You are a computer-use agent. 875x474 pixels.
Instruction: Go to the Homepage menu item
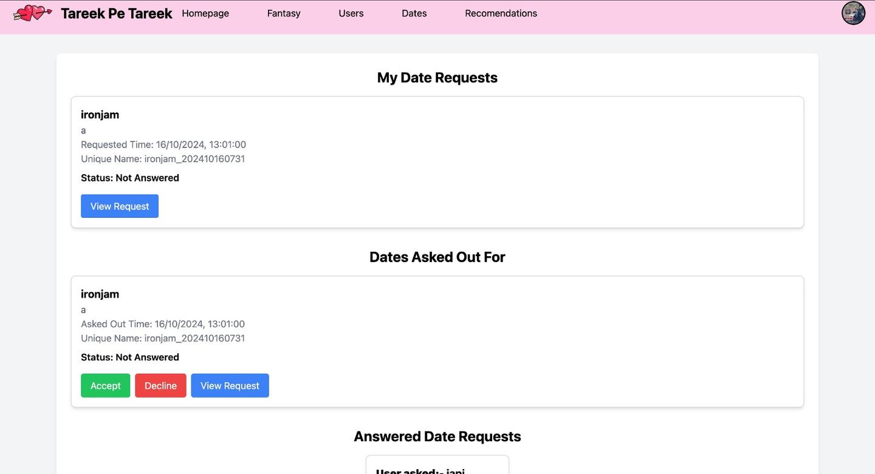pos(205,13)
